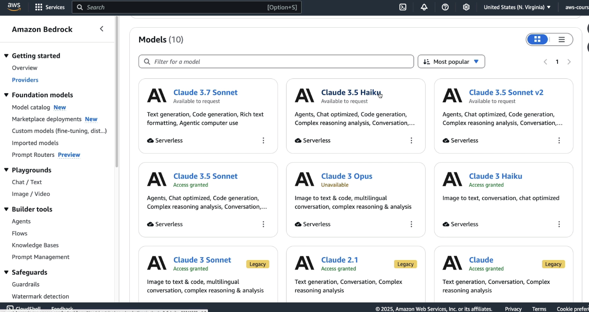
Task: Click Anthropic logo on Claude 2.1 card
Action: (305, 263)
